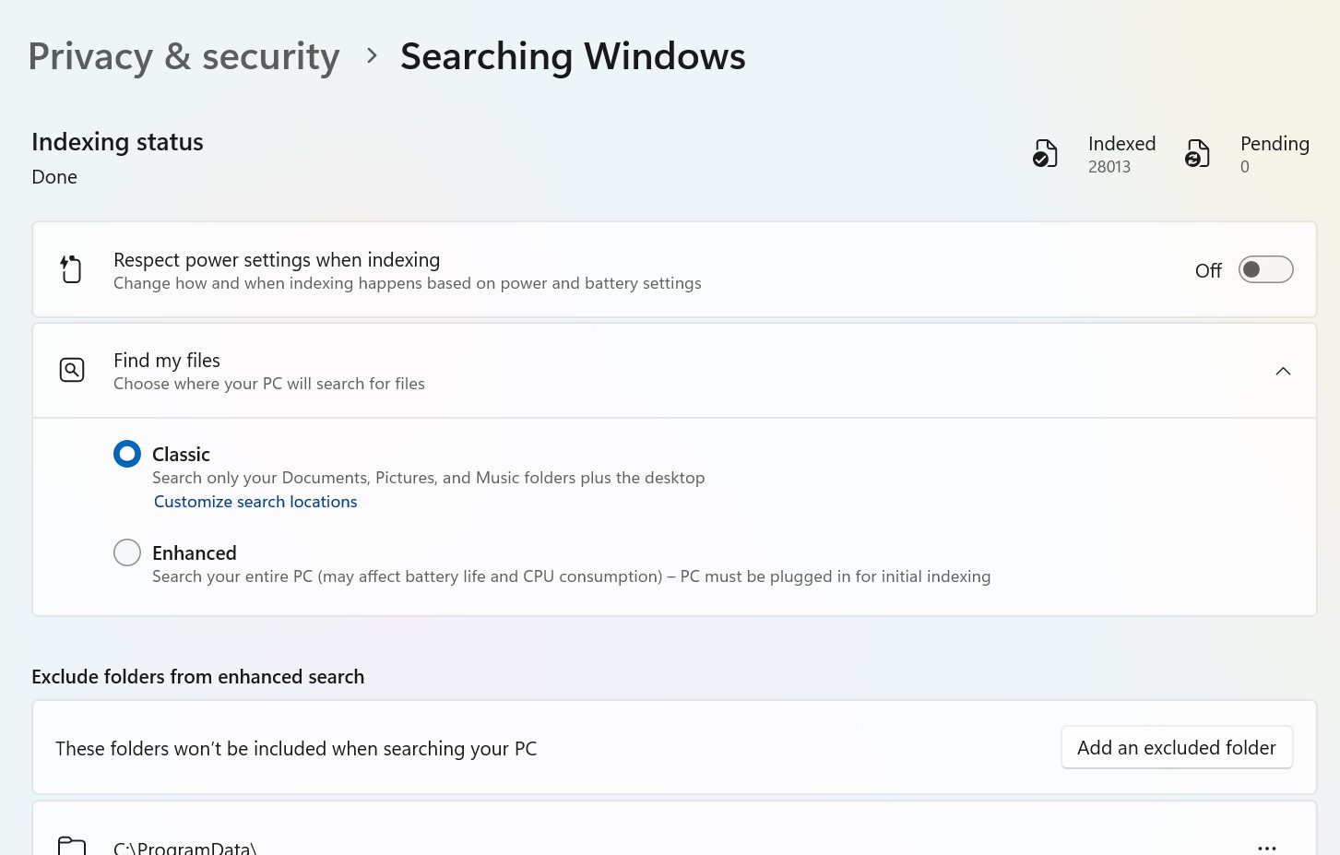1340x855 pixels.
Task: Click the Off label beside power toggle
Action: [1208, 270]
